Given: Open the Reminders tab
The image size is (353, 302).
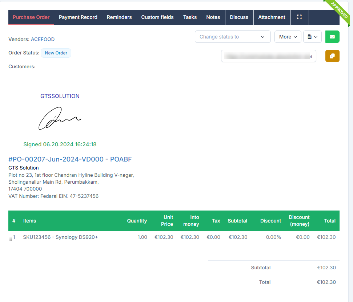Looking at the screenshot, I should (119, 17).
